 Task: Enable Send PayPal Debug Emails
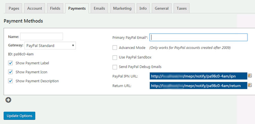(115, 67)
